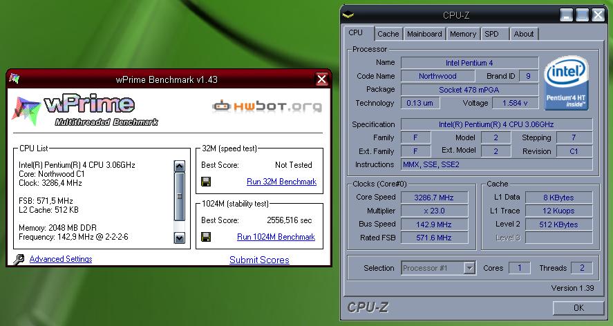The height and width of the screenshot is (326, 613).
Task: Click the L1 Trace value 12 Kuops
Action: [558, 211]
